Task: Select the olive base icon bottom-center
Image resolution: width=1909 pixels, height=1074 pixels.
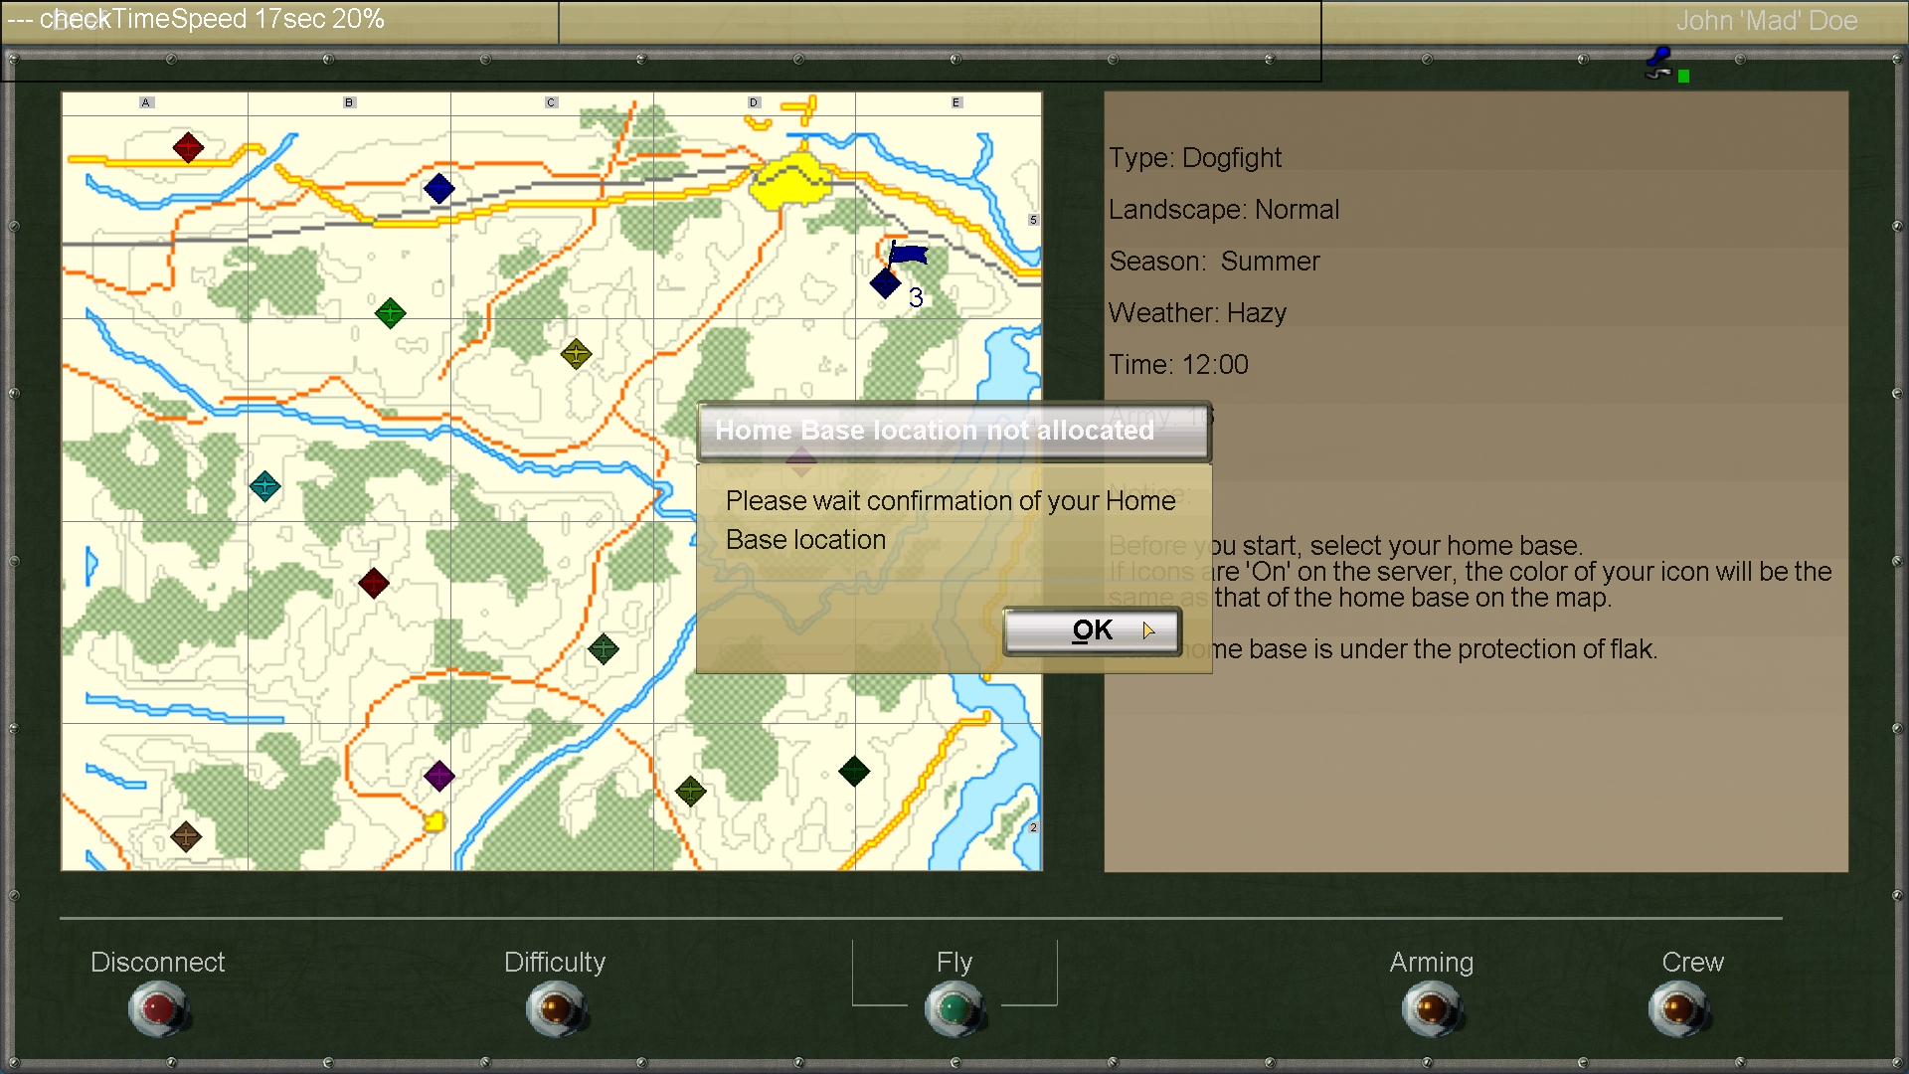Action: [690, 792]
